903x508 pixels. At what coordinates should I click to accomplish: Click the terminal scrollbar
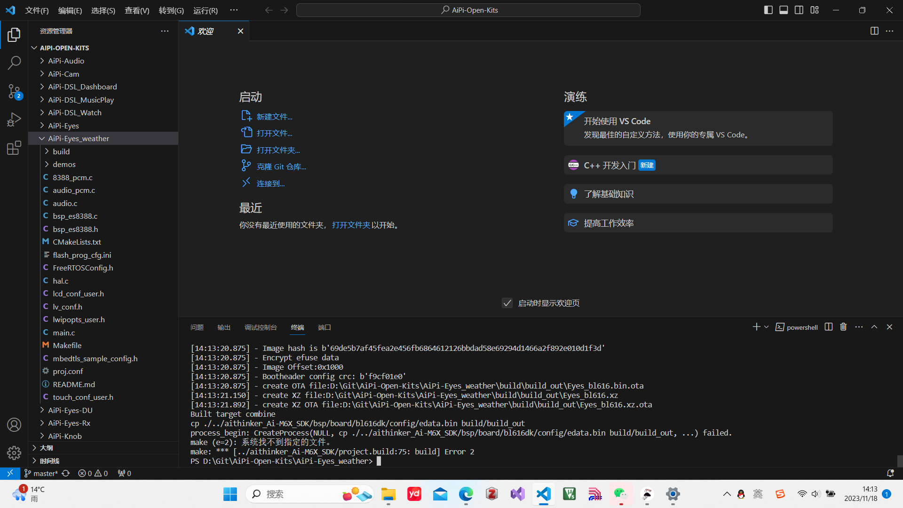pyautogui.click(x=900, y=460)
